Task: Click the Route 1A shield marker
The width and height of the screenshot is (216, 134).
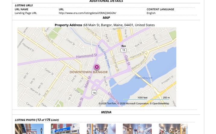Action: (94, 93)
